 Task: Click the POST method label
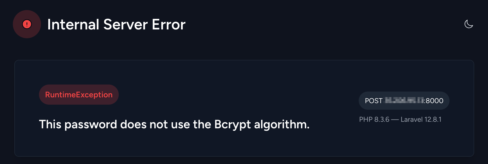coord(374,101)
